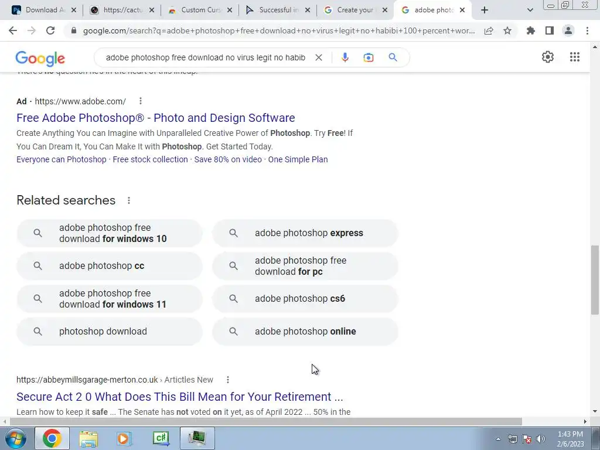This screenshot has height=450, width=600.
Task: Open the Everyone can Photoshop sitelink
Action: click(x=61, y=159)
